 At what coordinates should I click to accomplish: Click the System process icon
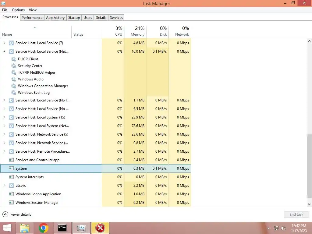[11, 168]
